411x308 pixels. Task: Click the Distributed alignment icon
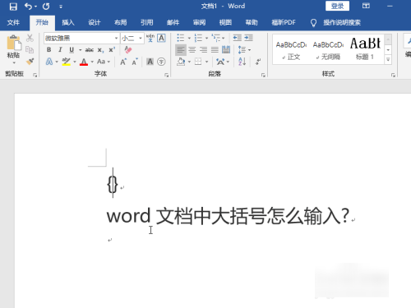pyautogui.click(x=226, y=50)
